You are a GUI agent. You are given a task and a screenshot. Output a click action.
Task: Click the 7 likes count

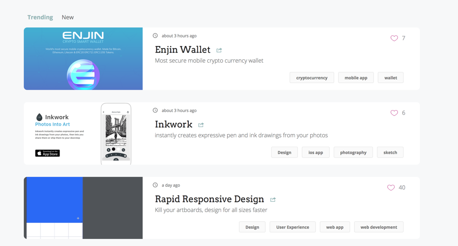tap(404, 38)
